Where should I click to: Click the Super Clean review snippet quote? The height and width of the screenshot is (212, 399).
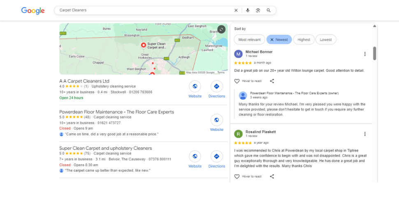point(108,171)
